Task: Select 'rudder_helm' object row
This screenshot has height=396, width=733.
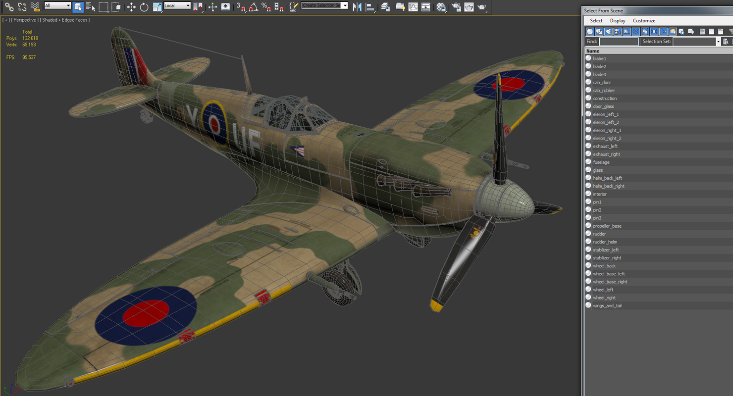Action: pos(659,242)
